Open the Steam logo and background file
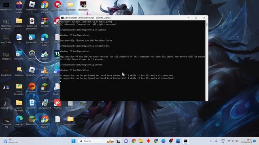This screenshot has width=259, height=145. [6, 25]
